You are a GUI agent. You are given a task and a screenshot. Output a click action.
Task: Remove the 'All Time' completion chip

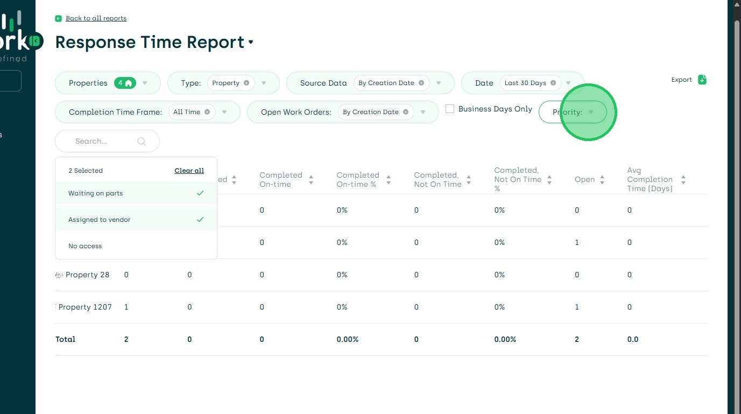point(207,112)
